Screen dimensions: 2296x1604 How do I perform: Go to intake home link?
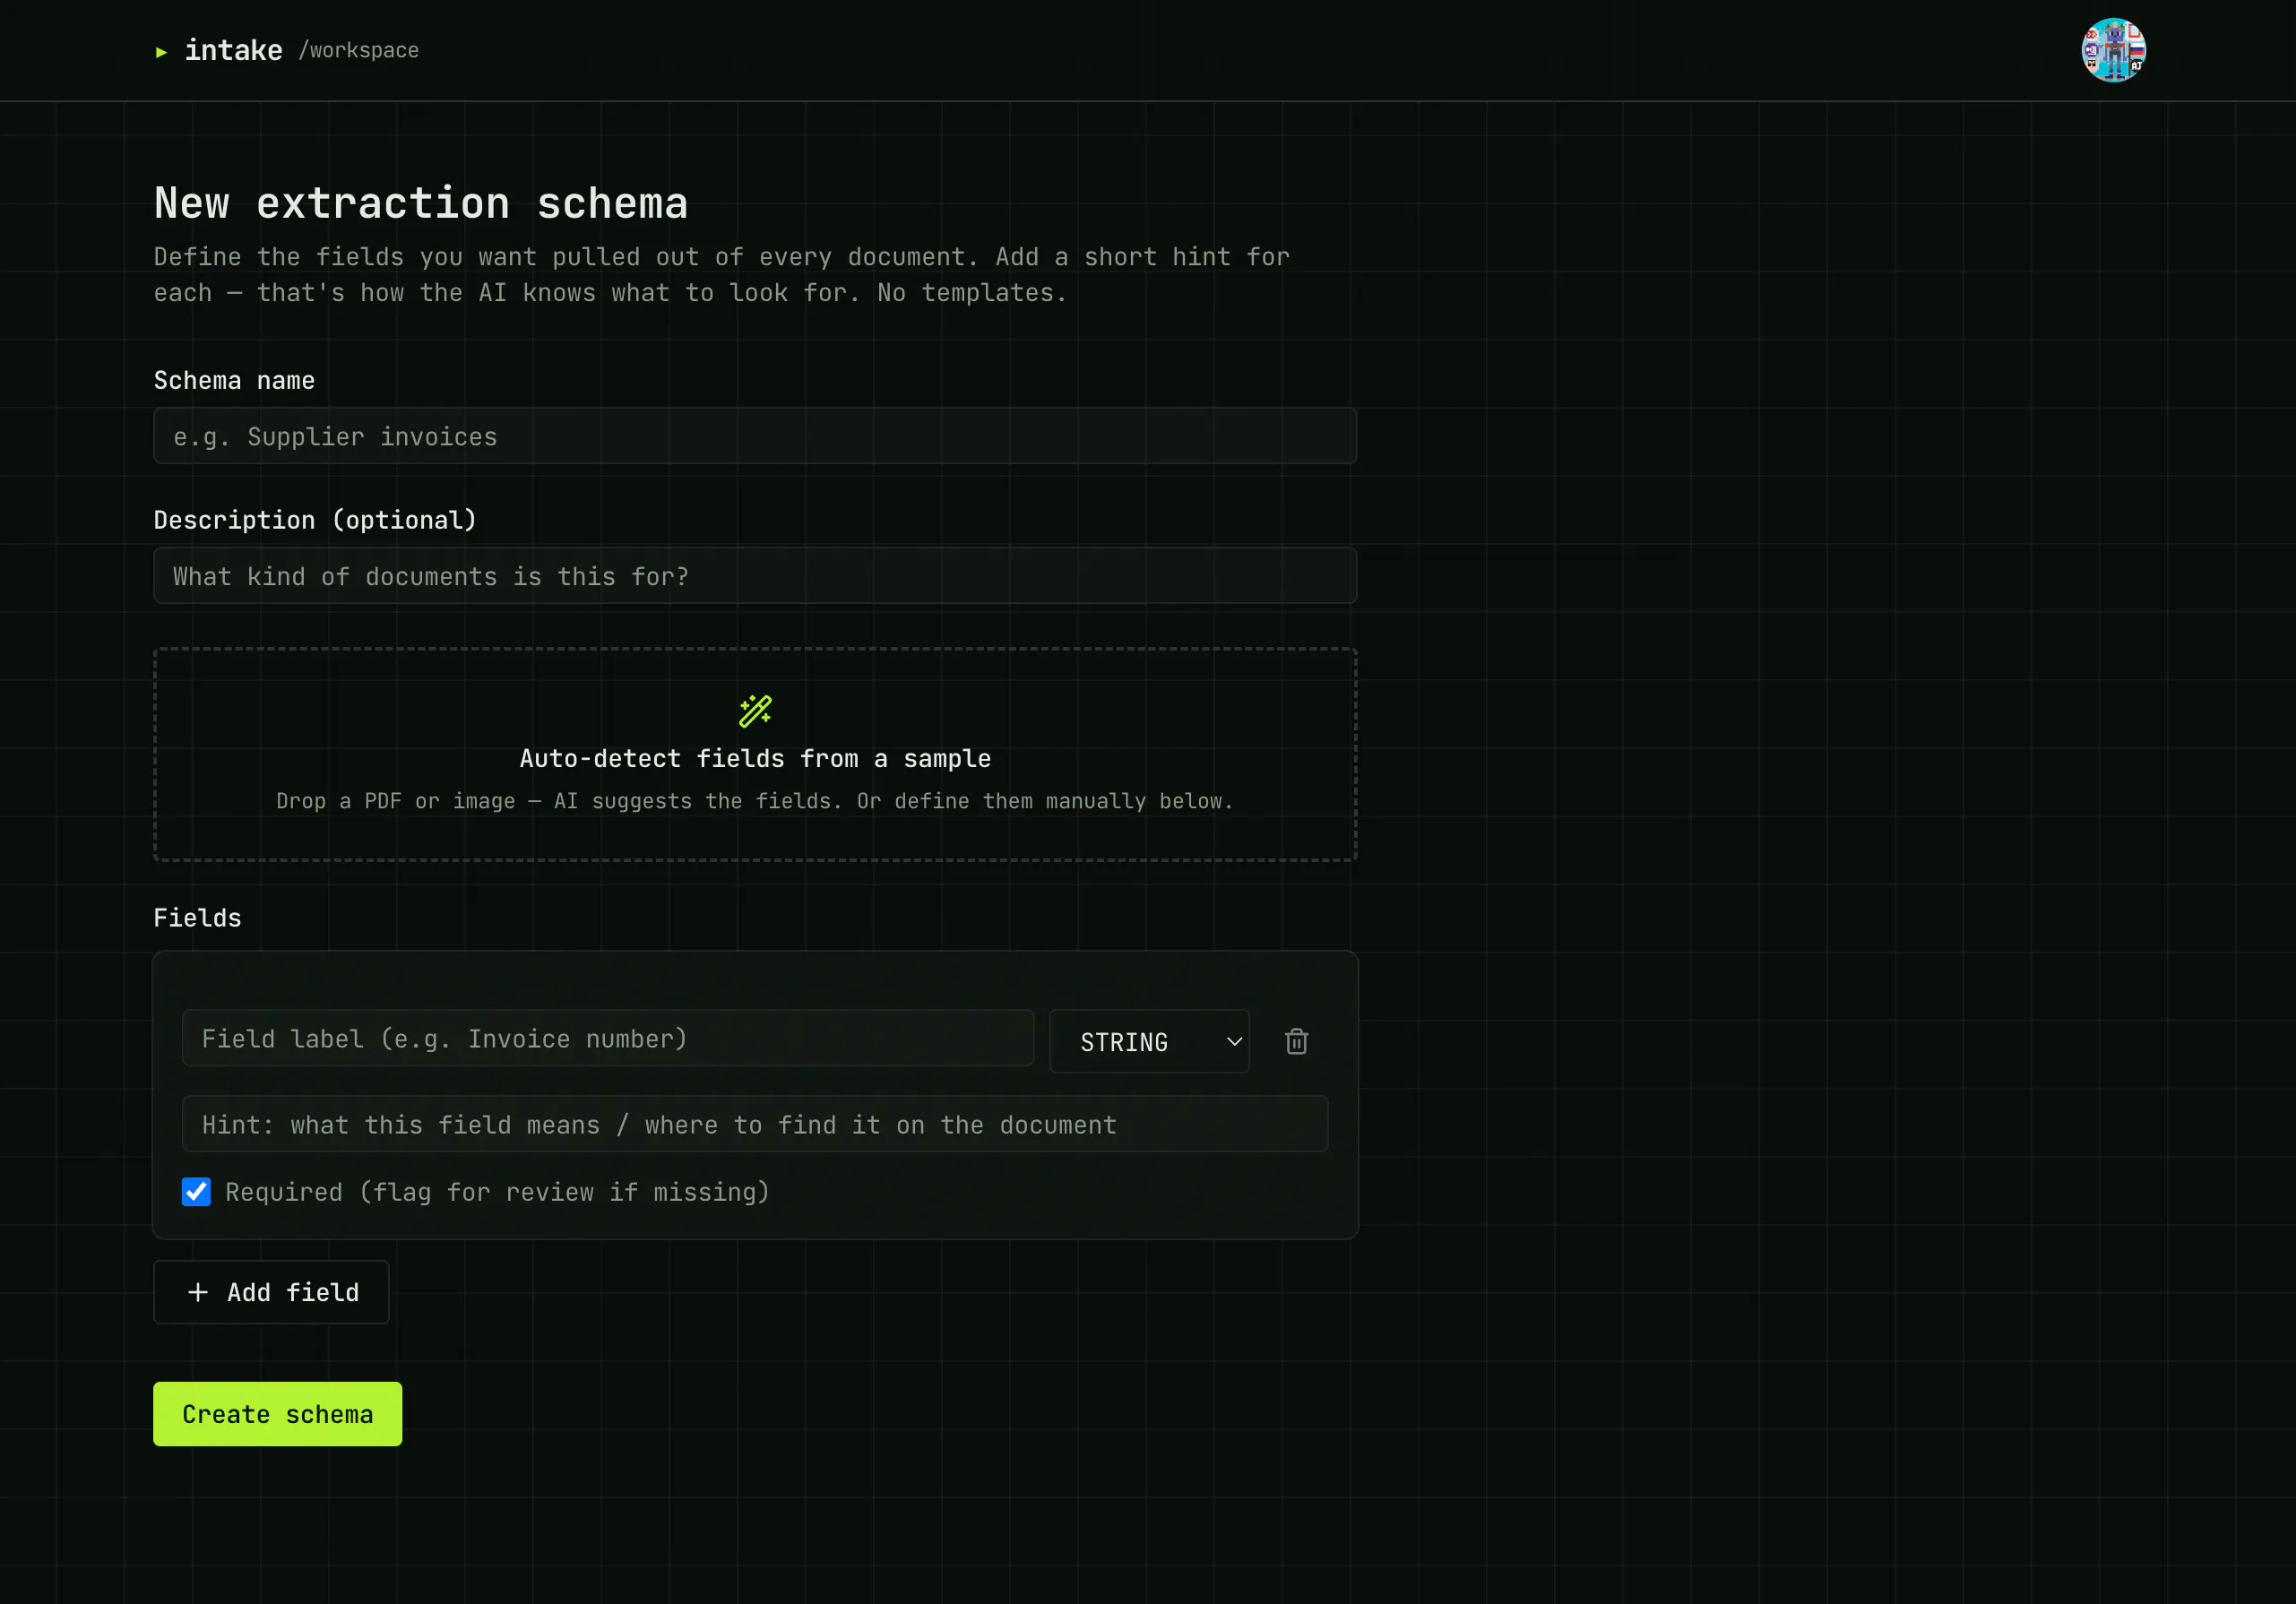tap(233, 50)
